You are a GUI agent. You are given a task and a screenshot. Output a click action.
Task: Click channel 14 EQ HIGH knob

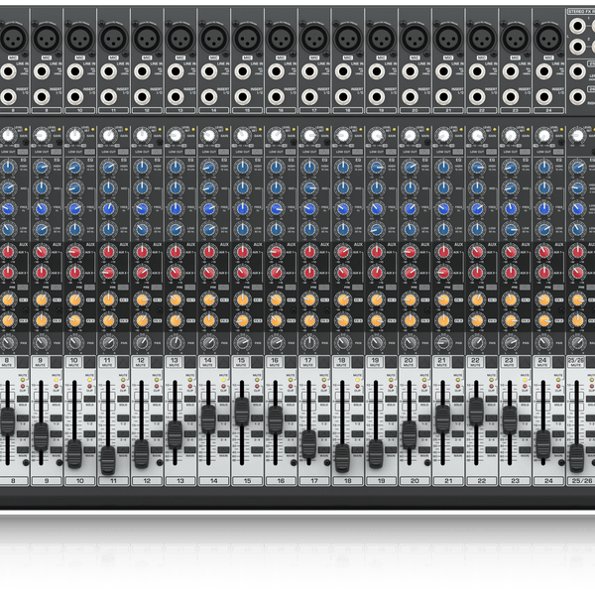[x=209, y=167]
